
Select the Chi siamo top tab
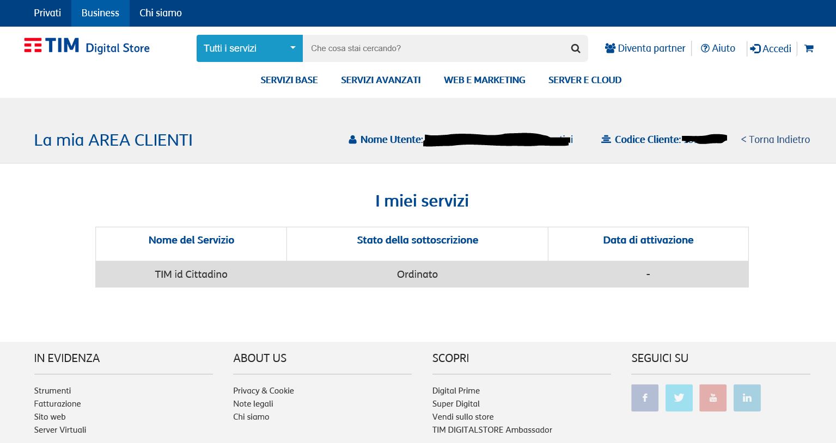point(161,13)
